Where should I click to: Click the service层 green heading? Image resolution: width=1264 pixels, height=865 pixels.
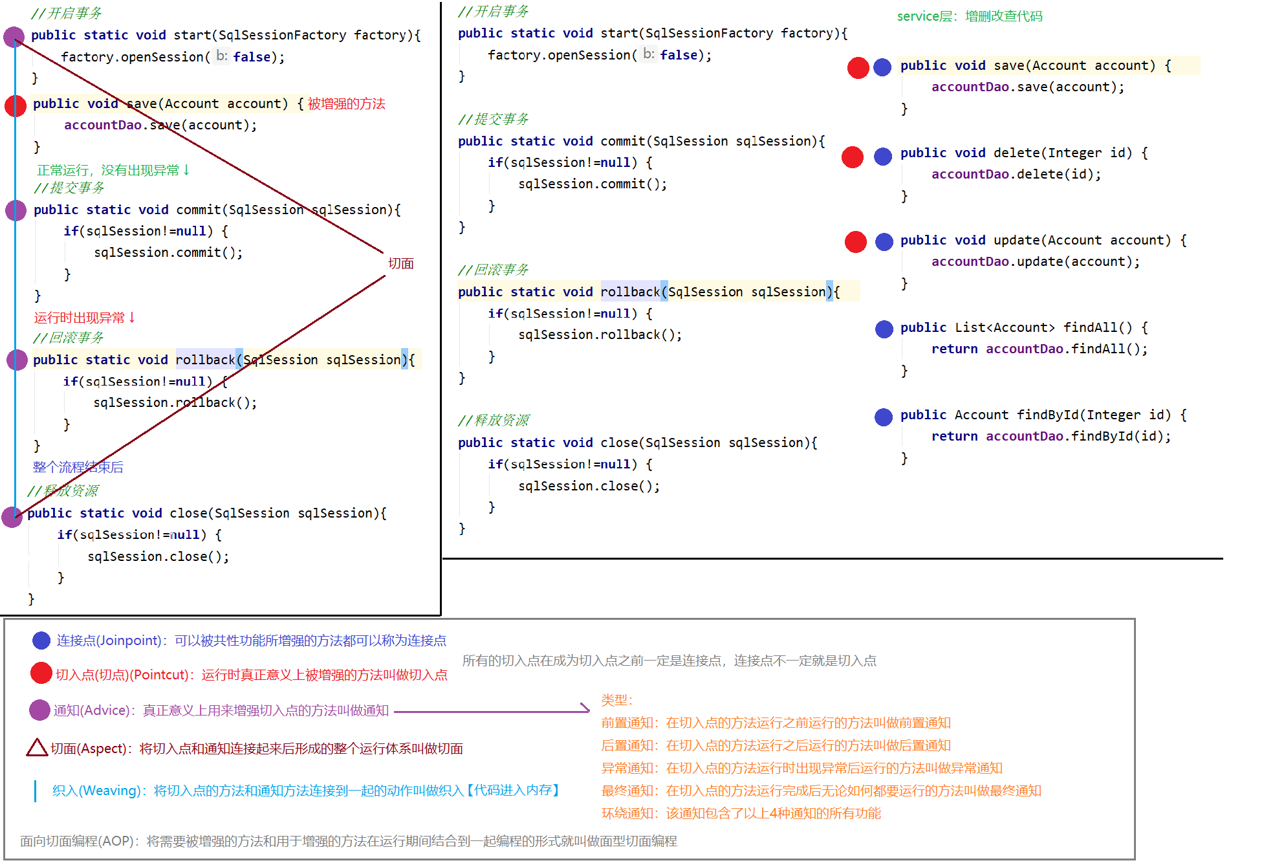click(x=969, y=16)
